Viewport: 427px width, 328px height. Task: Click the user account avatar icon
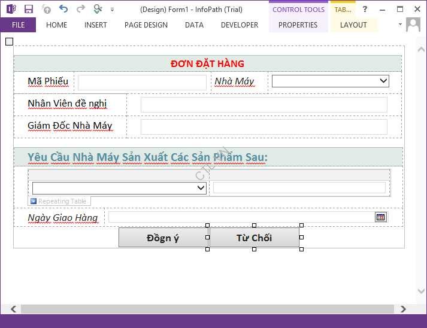tap(413, 25)
